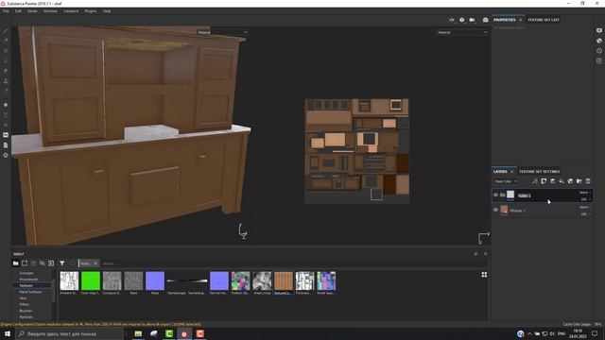Select the Layers tab
The image size is (605, 340).
coord(500,172)
